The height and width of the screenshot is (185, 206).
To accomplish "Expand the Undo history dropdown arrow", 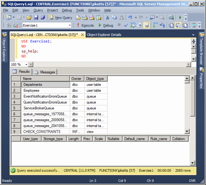I will pyautogui.click(x=136, y=17).
